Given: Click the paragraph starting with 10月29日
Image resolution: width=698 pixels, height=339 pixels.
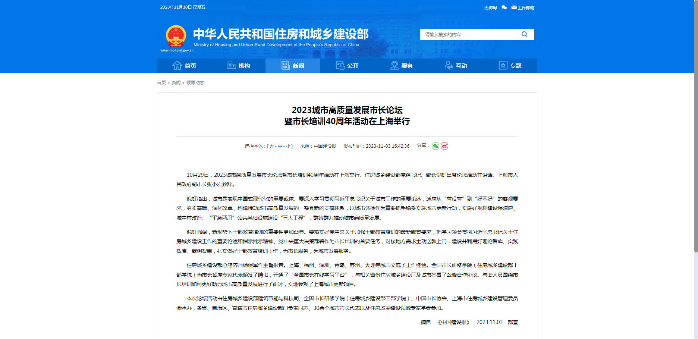Looking at the screenshot, I should 347,179.
